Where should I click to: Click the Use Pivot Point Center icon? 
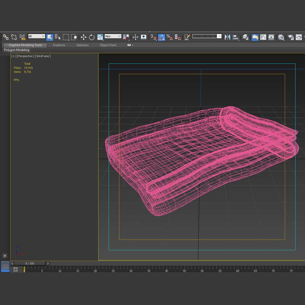[126, 37]
